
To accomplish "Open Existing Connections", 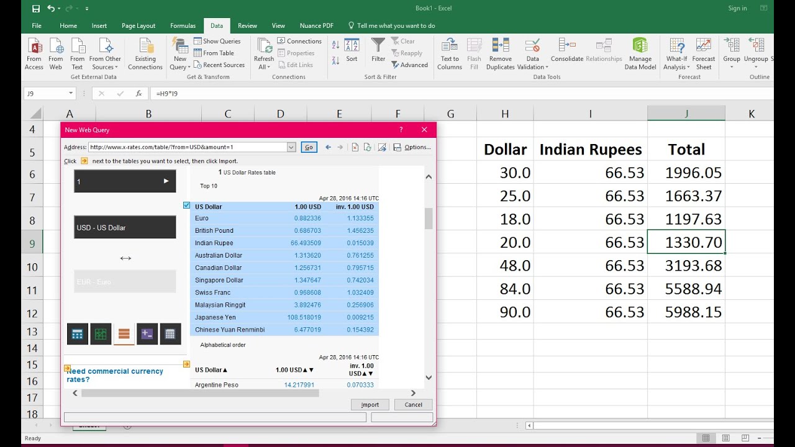I will pos(145,54).
